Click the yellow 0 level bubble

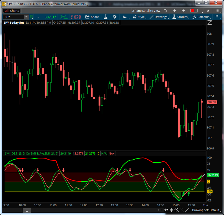click(x=208, y=182)
